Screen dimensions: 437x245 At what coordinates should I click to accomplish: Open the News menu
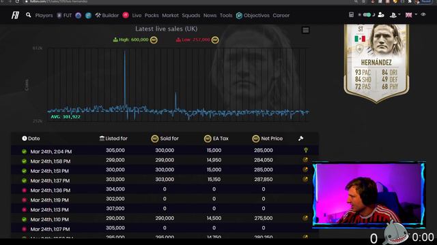pyautogui.click(x=210, y=16)
